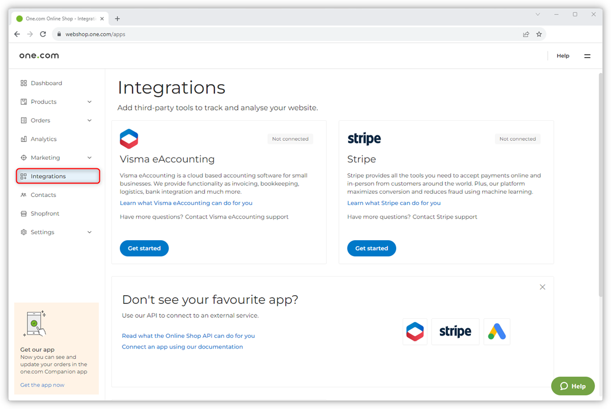The image size is (611, 409).
Task: Click the Google Ads logo thumbnail
Action: [x=497, y=331]
